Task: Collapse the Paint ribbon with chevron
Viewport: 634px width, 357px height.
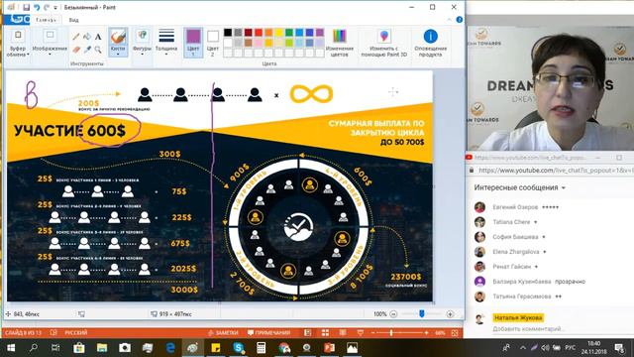Action: coord(449,20)
